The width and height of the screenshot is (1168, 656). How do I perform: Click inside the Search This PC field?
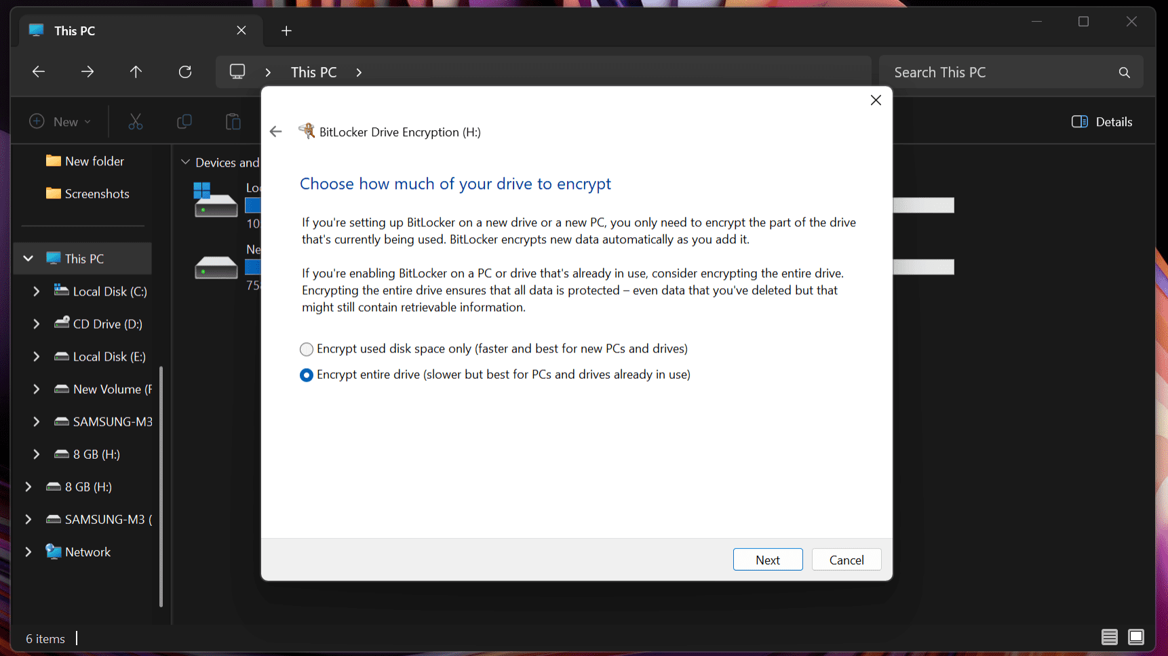[984, 72]
